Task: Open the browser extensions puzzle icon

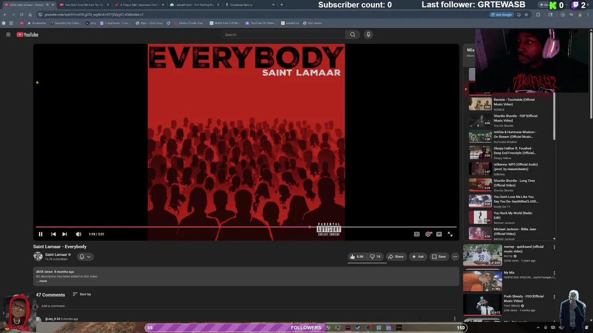Action: click(538, 15)
